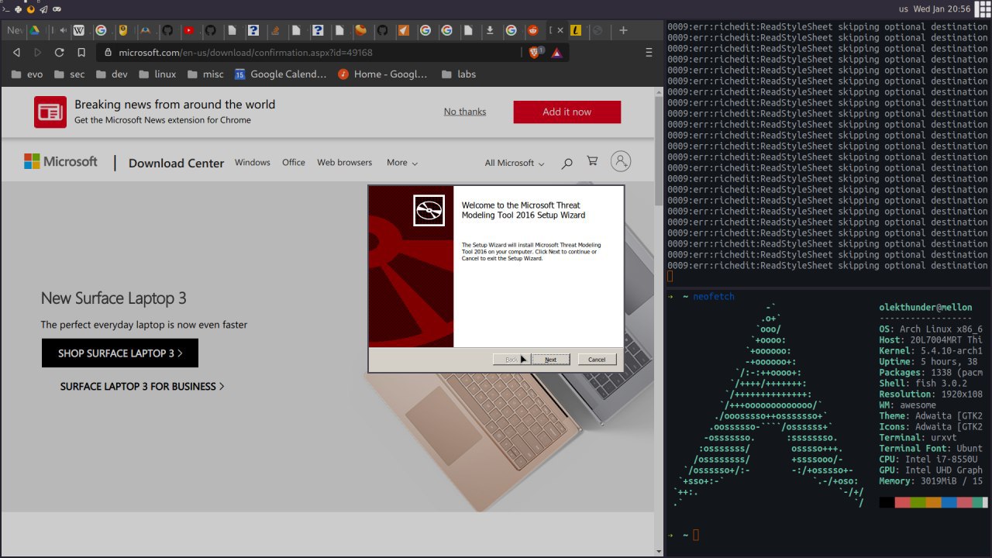The image size is (992, 558).
Task: Open the Microsoft shopping cart
Action: tap(592, 161)
